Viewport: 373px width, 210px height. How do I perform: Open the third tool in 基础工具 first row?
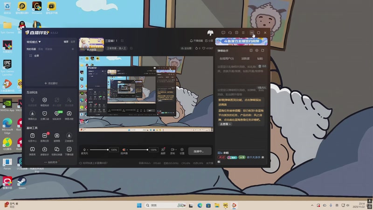(57, 136)
